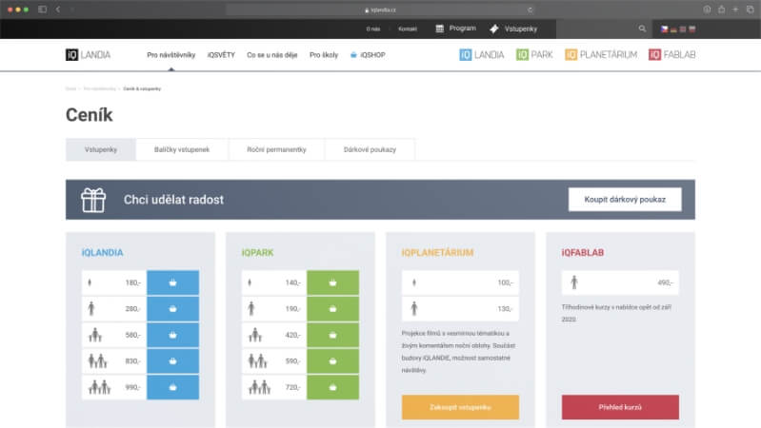The image size is (761, 428).
Task: Open the Dárkové poukazy tab
Action: pos(370,150)
